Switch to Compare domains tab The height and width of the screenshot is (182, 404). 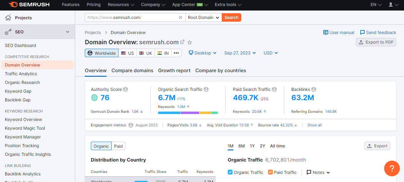(x=132, y=70)
